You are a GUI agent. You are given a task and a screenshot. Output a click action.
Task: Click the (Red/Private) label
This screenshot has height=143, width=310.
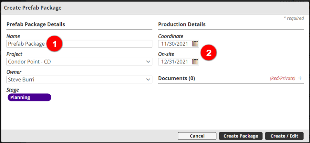[x=282, y=78]
